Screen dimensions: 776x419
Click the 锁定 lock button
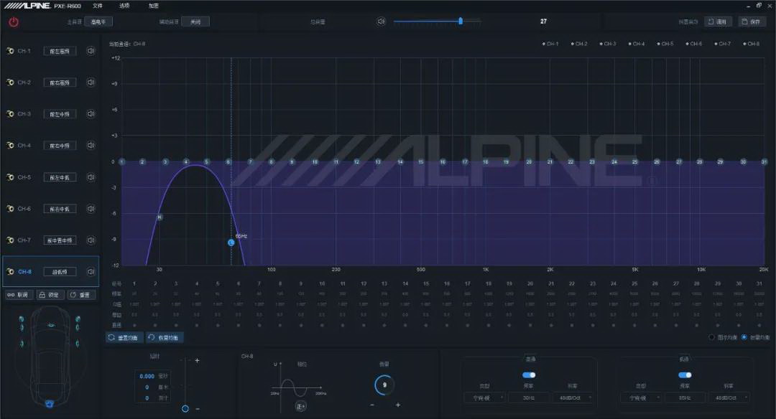(x=50, y=294)
